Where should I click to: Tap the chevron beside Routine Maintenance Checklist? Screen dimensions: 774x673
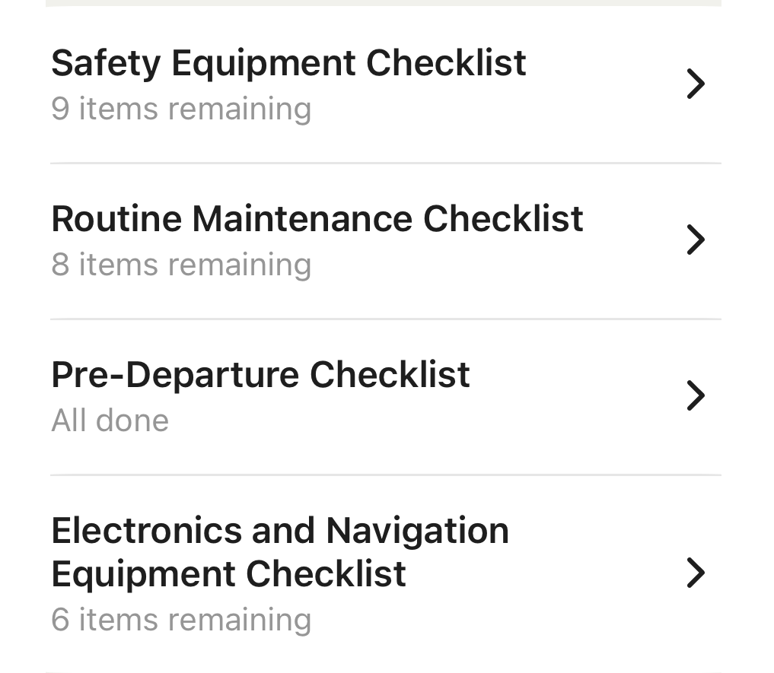pyautogui.click(x=696, y=240)
